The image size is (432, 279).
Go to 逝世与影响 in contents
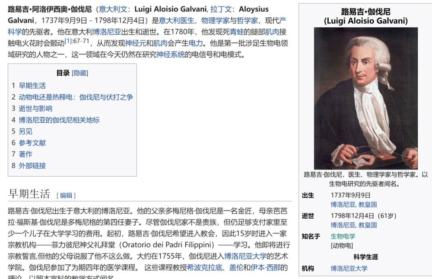click(x=35, y=109)
